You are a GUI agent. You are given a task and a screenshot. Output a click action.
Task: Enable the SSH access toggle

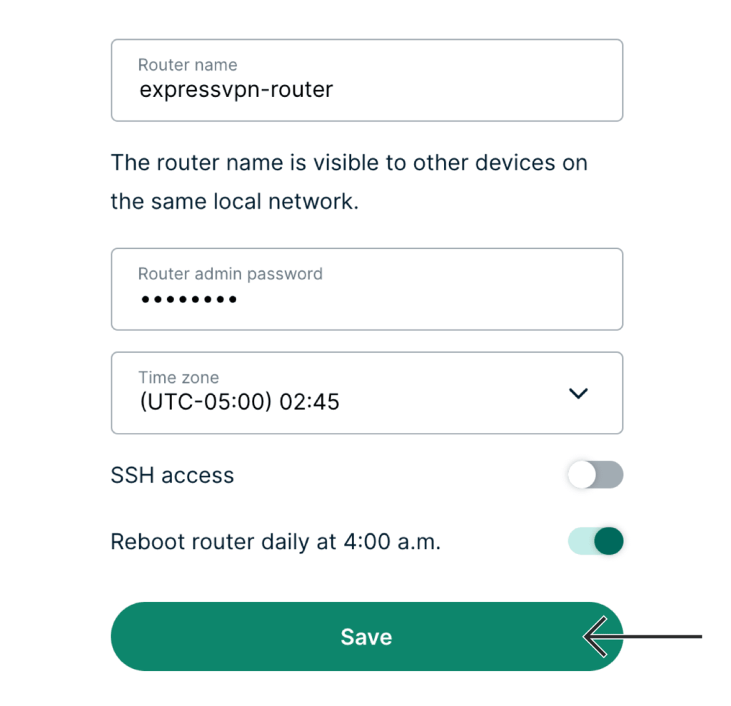point(595,475)
